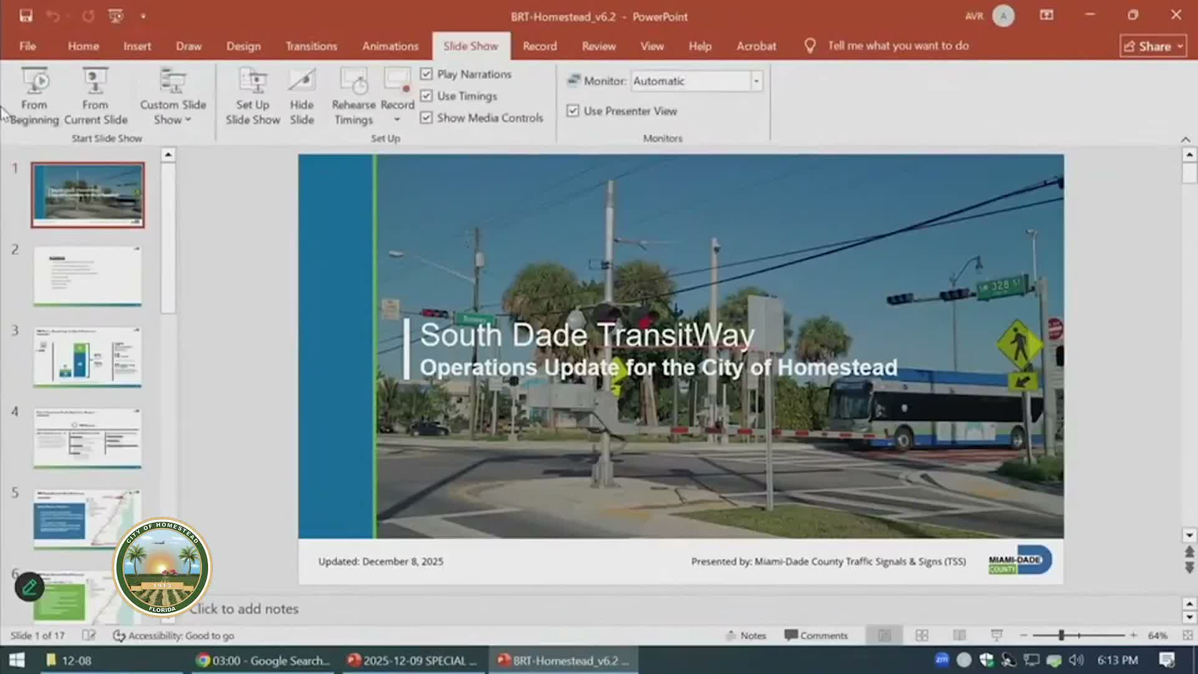Expand the Record dropdown arrow
This screenshot has height=674, width=1198.
click(397, 119)
